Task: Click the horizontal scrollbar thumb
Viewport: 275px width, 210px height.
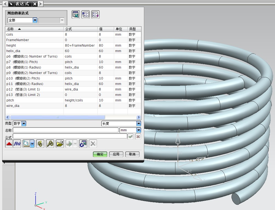Action: coord(57,117)
